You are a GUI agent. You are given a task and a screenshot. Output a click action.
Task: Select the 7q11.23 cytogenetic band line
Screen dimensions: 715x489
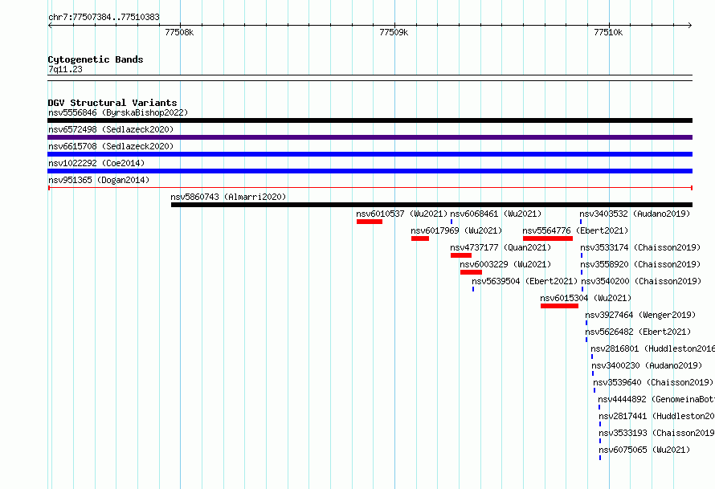pyautogui.click(x=370, y=78)
